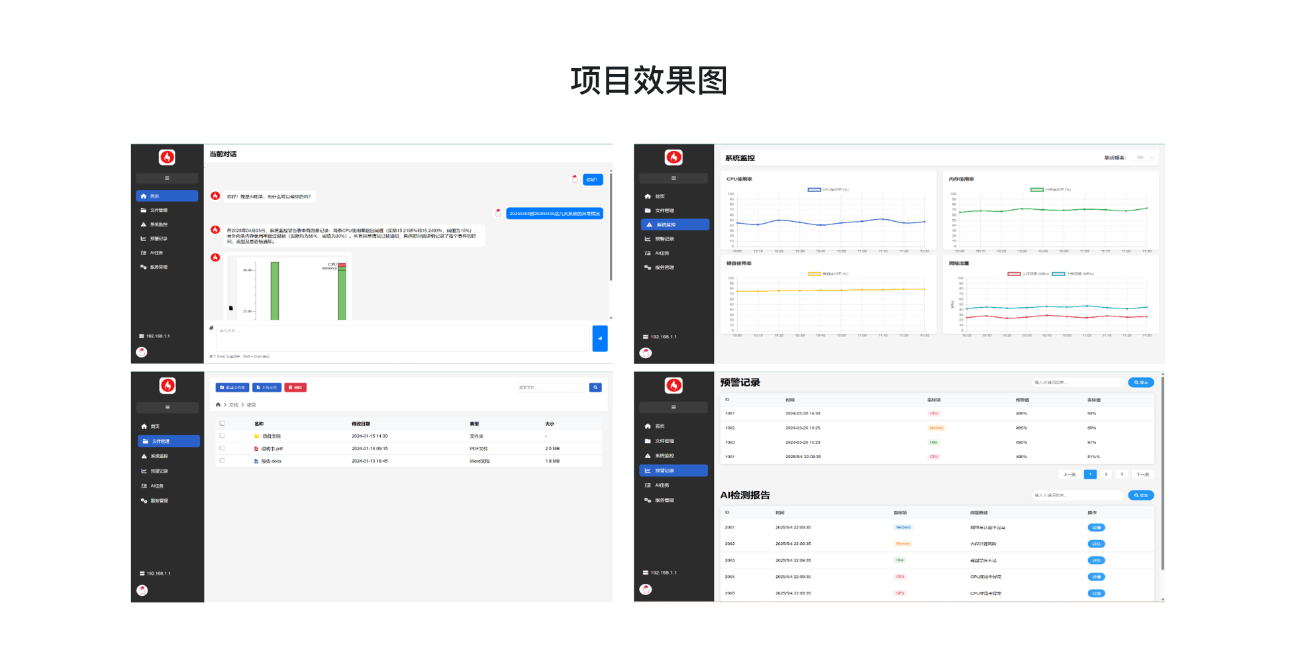This screenshot has height=662, width=1298.
Task: Open 首页 in file manager sidebar
Action: (168, 426)
